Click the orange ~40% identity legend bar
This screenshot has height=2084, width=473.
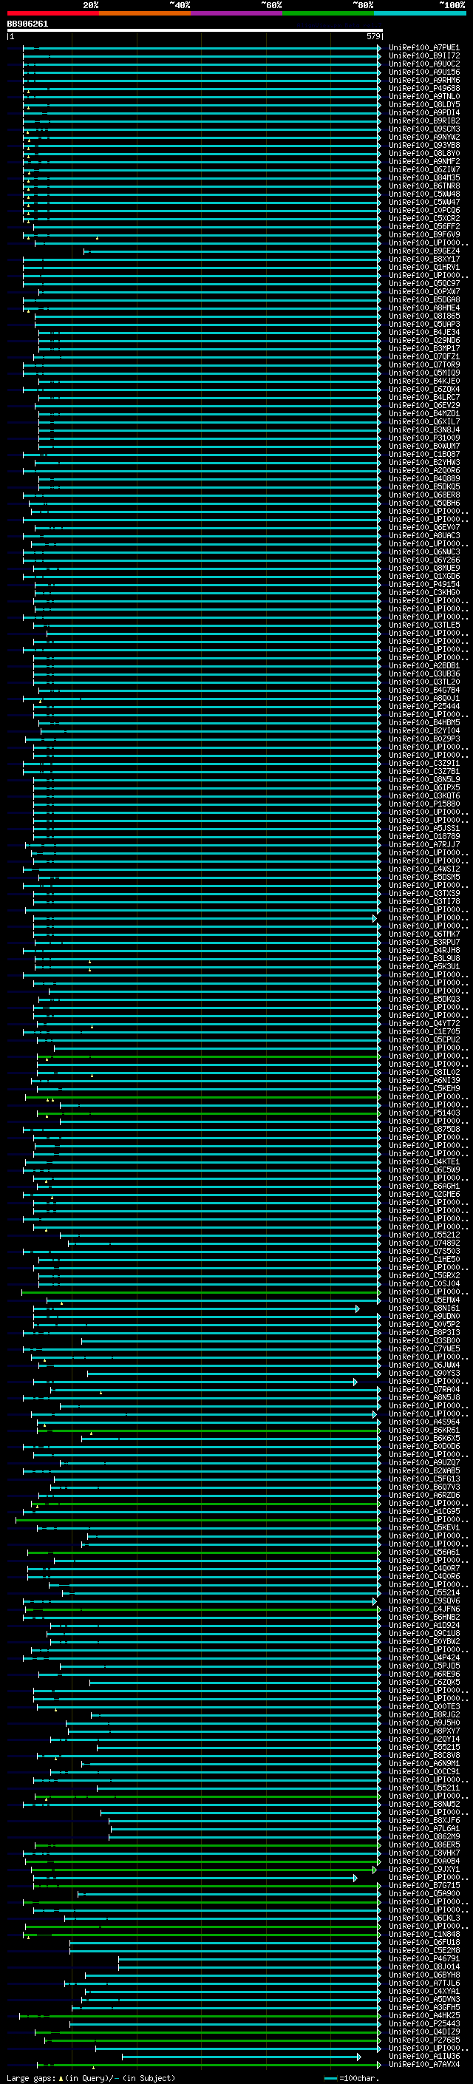[x=145, y=14]
